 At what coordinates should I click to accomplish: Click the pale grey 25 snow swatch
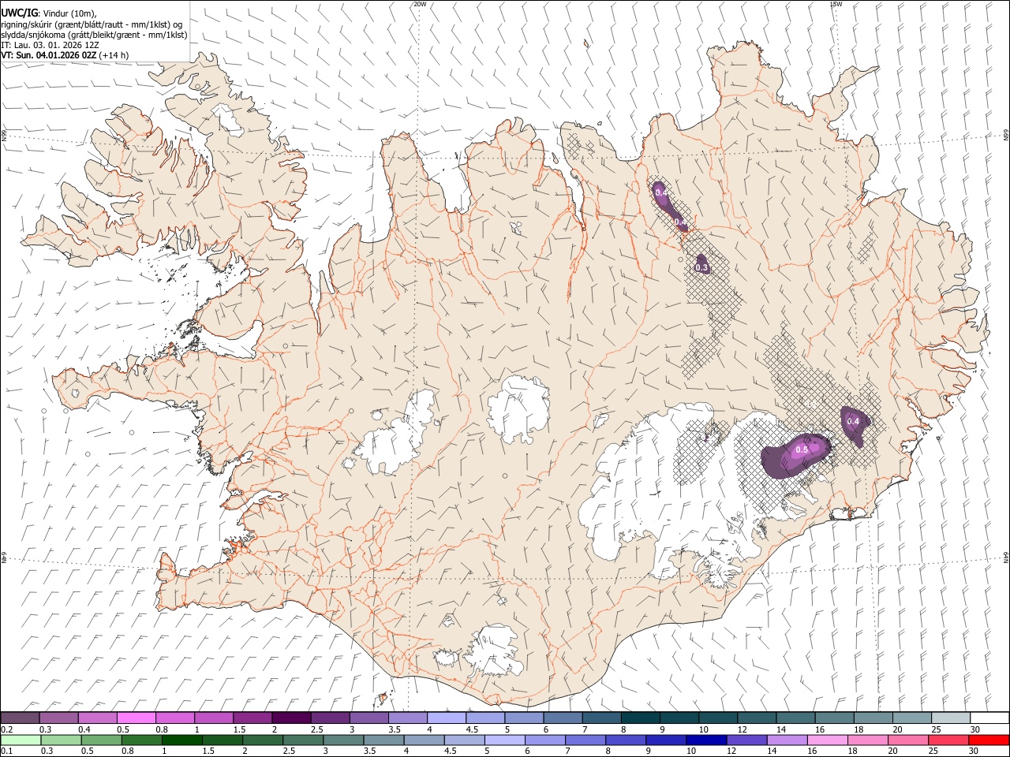click(951, 718)
